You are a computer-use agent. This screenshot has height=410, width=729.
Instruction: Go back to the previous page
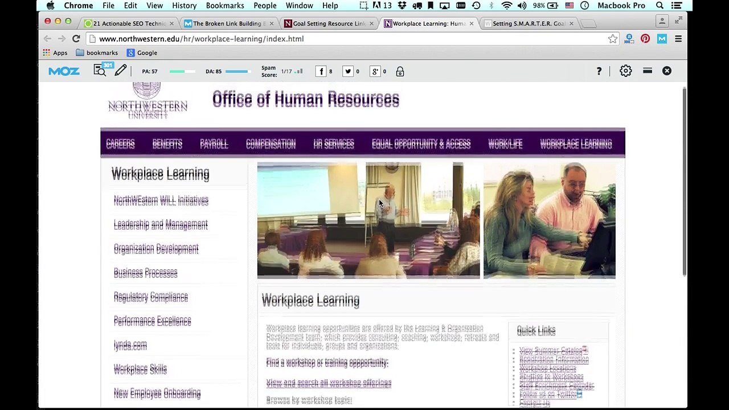47,39
